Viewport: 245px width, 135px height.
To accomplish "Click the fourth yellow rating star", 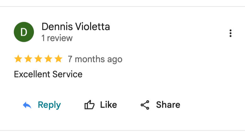I will 48,59.
